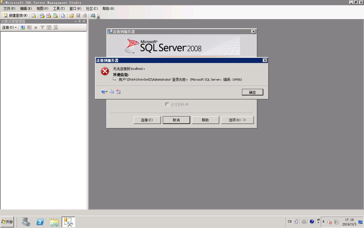Click the Analysis Services MDX Query icon
The image size is (364, 228).
tap(42, 15)
